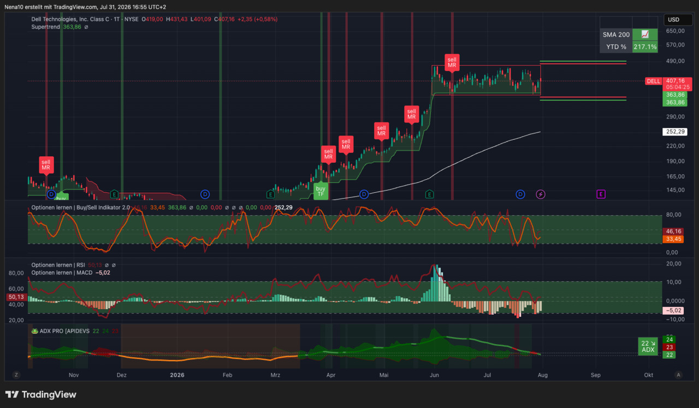
Task: Click the Okt label on time axis
Action: pos(649,375)
